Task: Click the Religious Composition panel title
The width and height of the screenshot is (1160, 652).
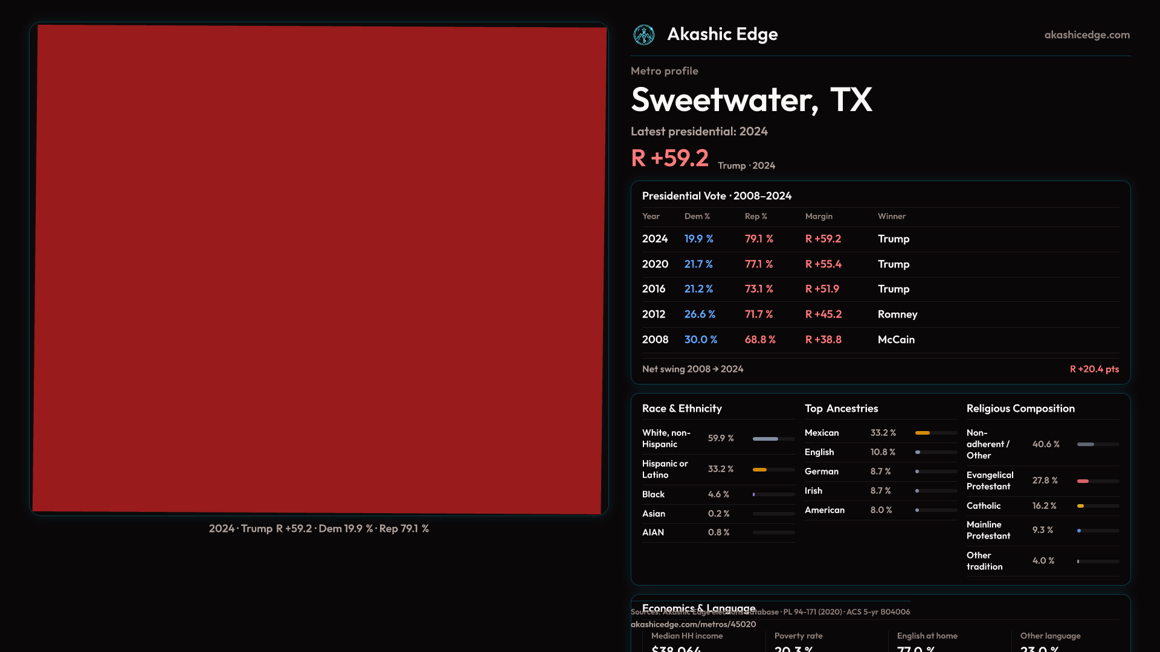Action: (x=1020, y=409)
